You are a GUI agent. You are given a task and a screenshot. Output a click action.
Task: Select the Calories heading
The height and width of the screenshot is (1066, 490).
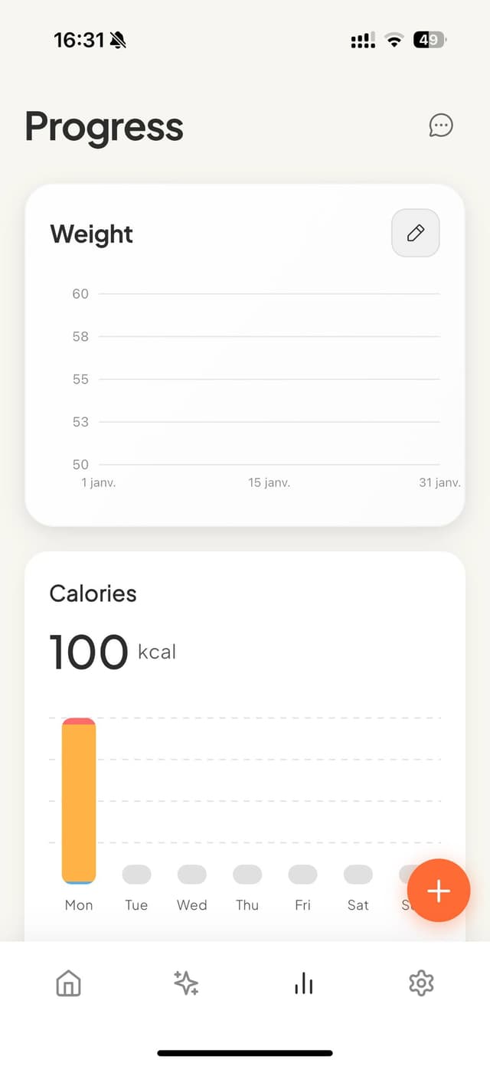pos(93,593)
